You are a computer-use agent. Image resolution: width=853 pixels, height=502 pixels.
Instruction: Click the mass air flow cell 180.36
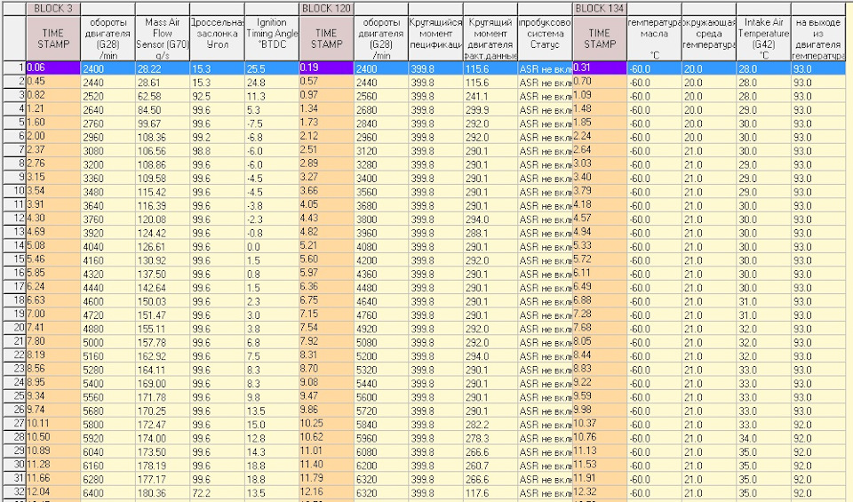[x=162, y=493]
